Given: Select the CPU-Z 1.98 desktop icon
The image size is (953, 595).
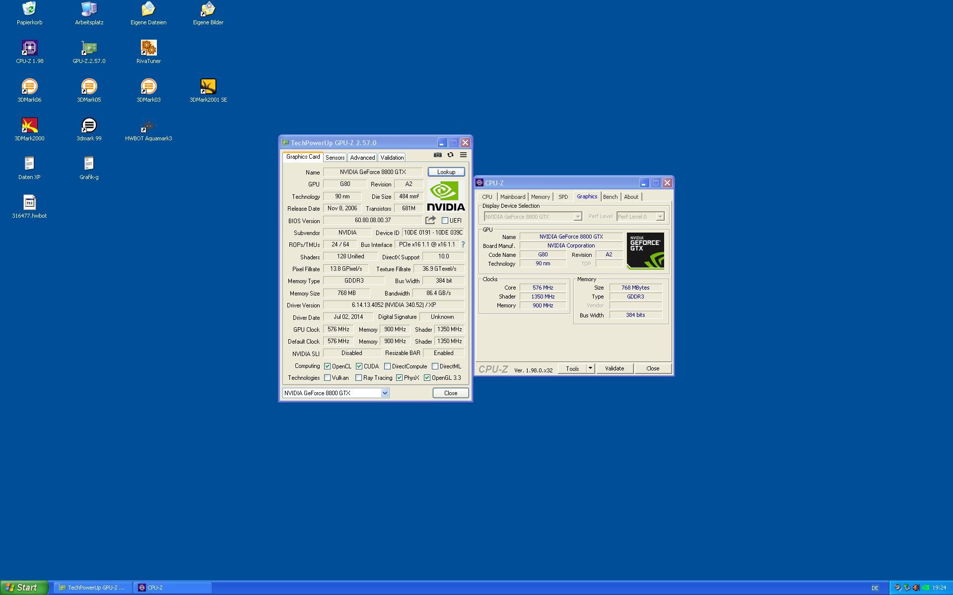Looking at the screenshot, I should pyautogui.click(x=29, y=48).
